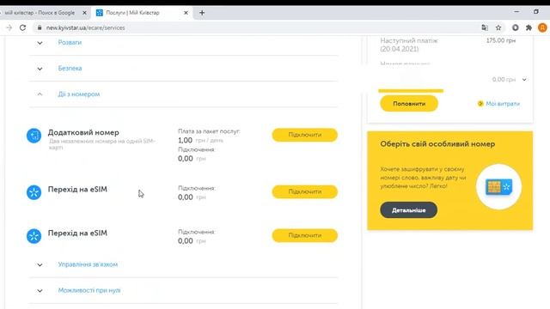Click the Мої витрати coin icon
Screen dimensions: 550x309
480,104
